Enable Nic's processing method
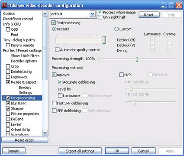The image size is (184, 156). tap(121, 75)
